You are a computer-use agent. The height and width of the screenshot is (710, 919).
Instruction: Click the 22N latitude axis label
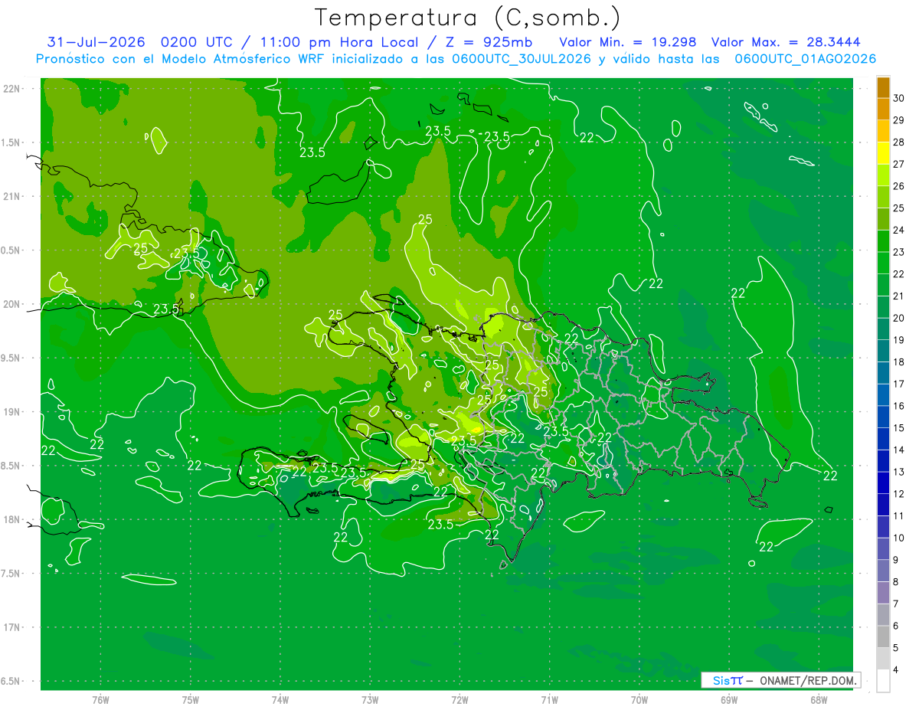[12, 89]
